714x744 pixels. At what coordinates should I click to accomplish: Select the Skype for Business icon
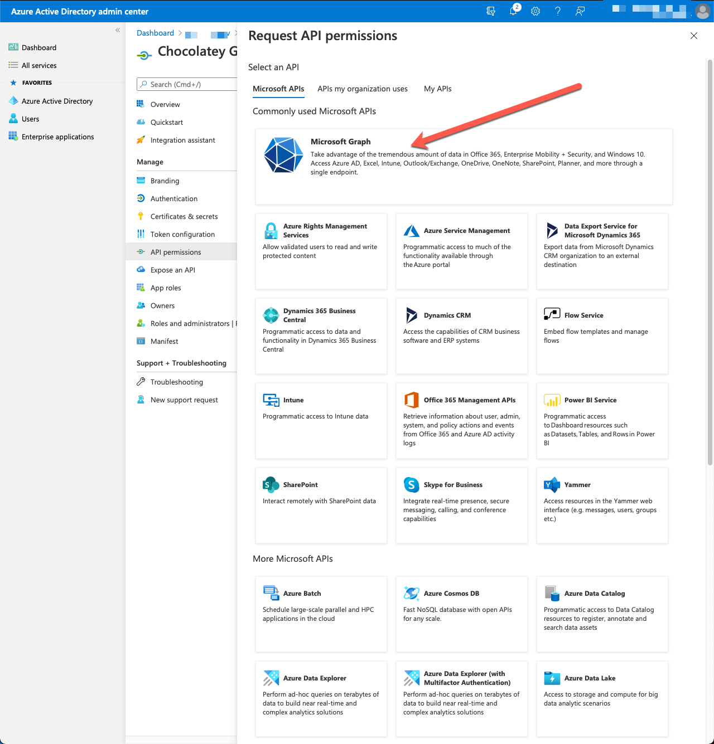412,485
